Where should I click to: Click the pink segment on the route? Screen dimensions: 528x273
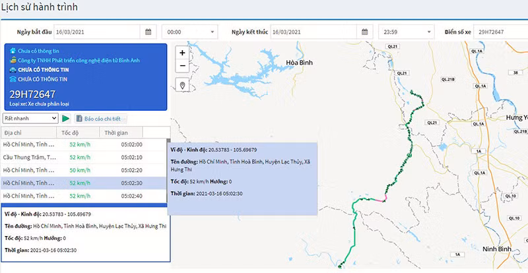(x=381, y=198)
